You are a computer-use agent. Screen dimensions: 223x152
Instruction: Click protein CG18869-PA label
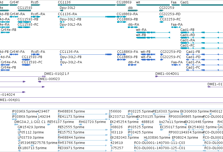pos(128,52)
